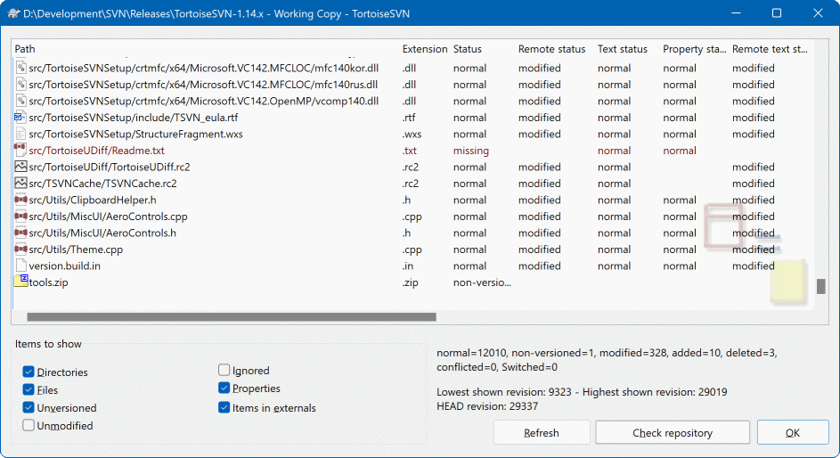Click the TSVN_eula.rtf document icon
Viewport: 840px width, 458px height.
20,118
